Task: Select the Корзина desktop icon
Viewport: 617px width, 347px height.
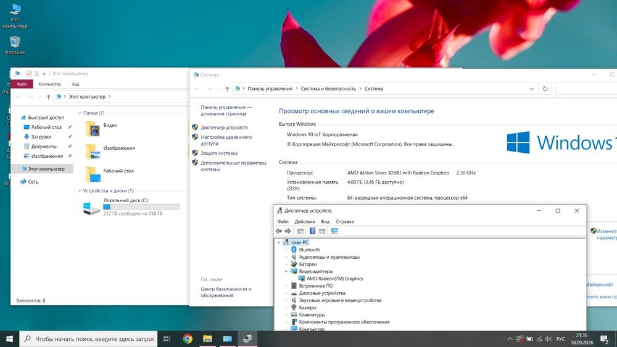Action: click(x=15, y=45)
